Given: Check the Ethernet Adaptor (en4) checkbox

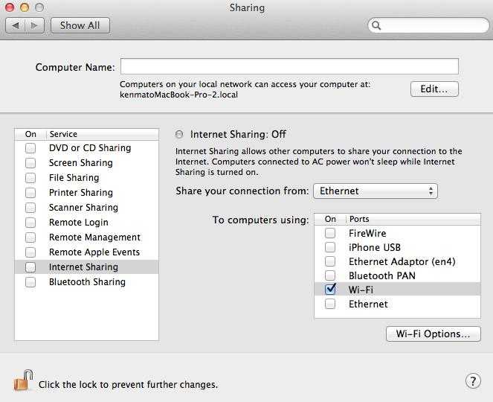Looking at the screenshot, I should pos(330,261).
